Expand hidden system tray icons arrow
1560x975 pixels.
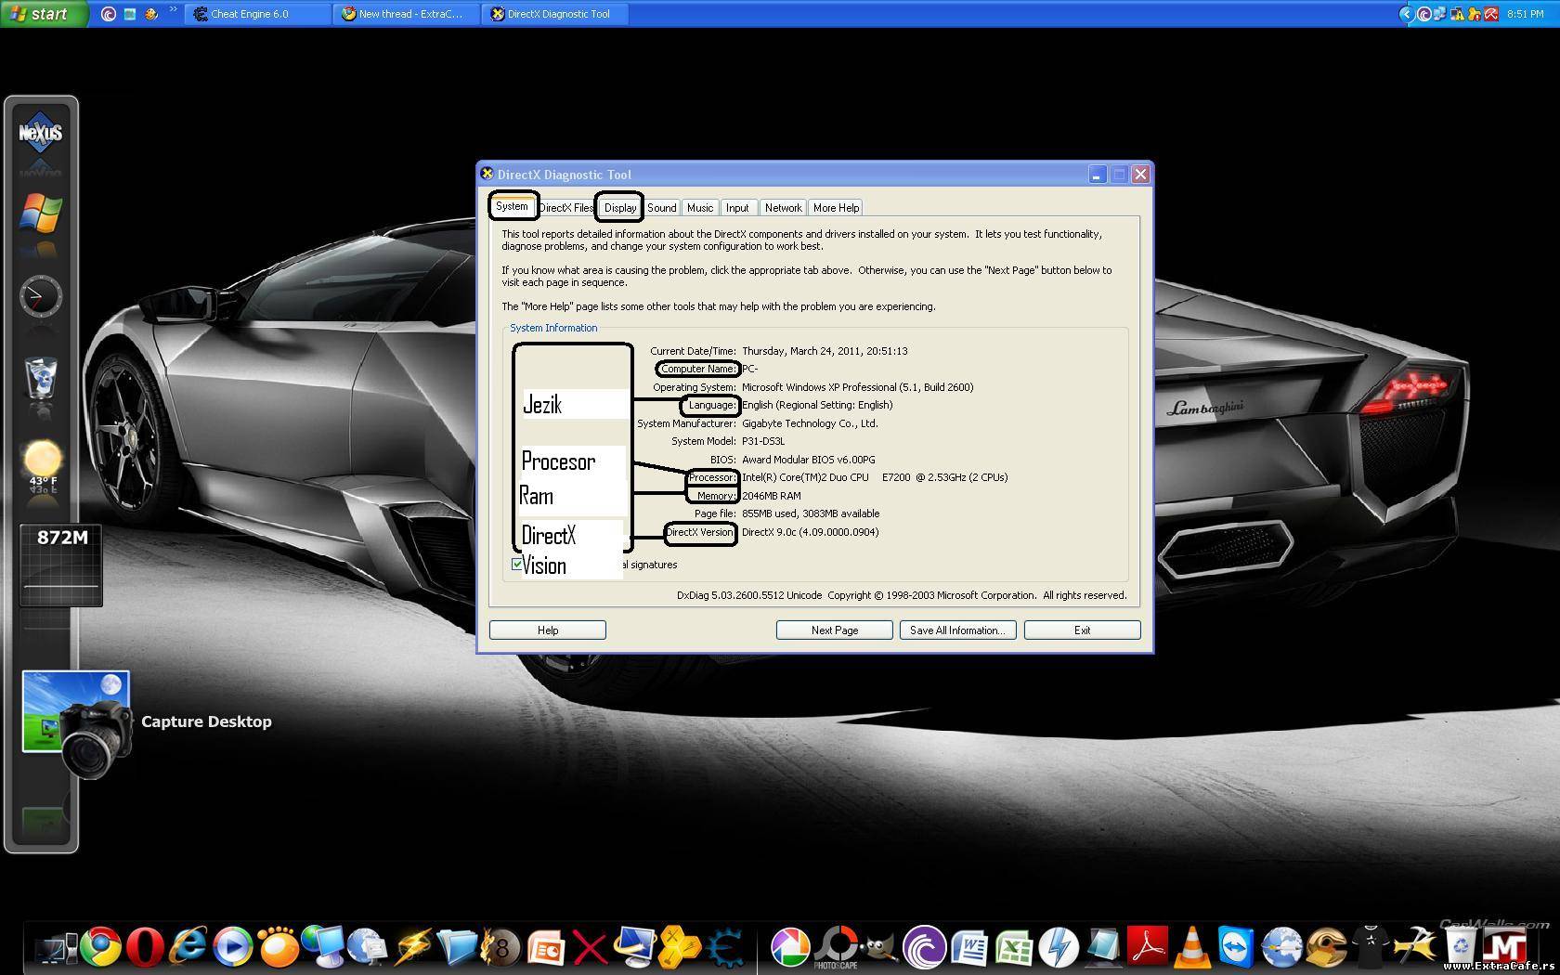point(1406,14)
